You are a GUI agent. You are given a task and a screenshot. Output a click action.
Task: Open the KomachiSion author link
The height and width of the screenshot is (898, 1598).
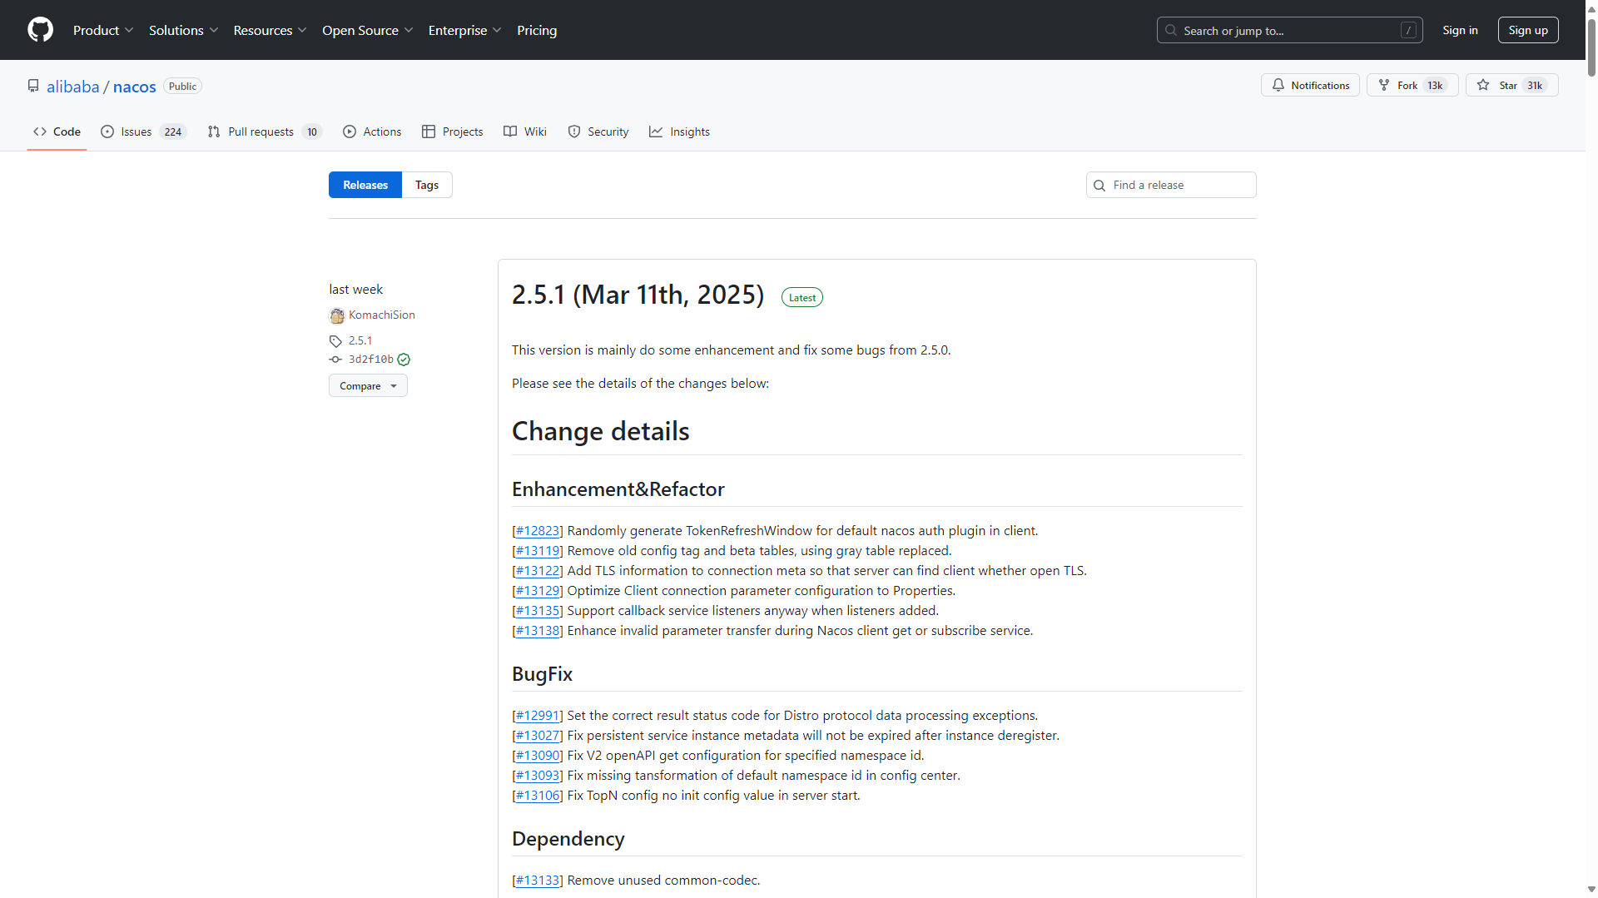(x=381, y=315)
